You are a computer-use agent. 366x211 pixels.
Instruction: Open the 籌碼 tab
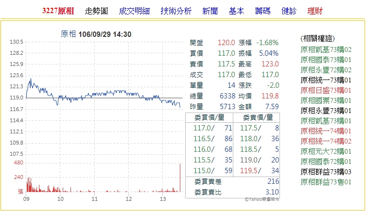262,11
